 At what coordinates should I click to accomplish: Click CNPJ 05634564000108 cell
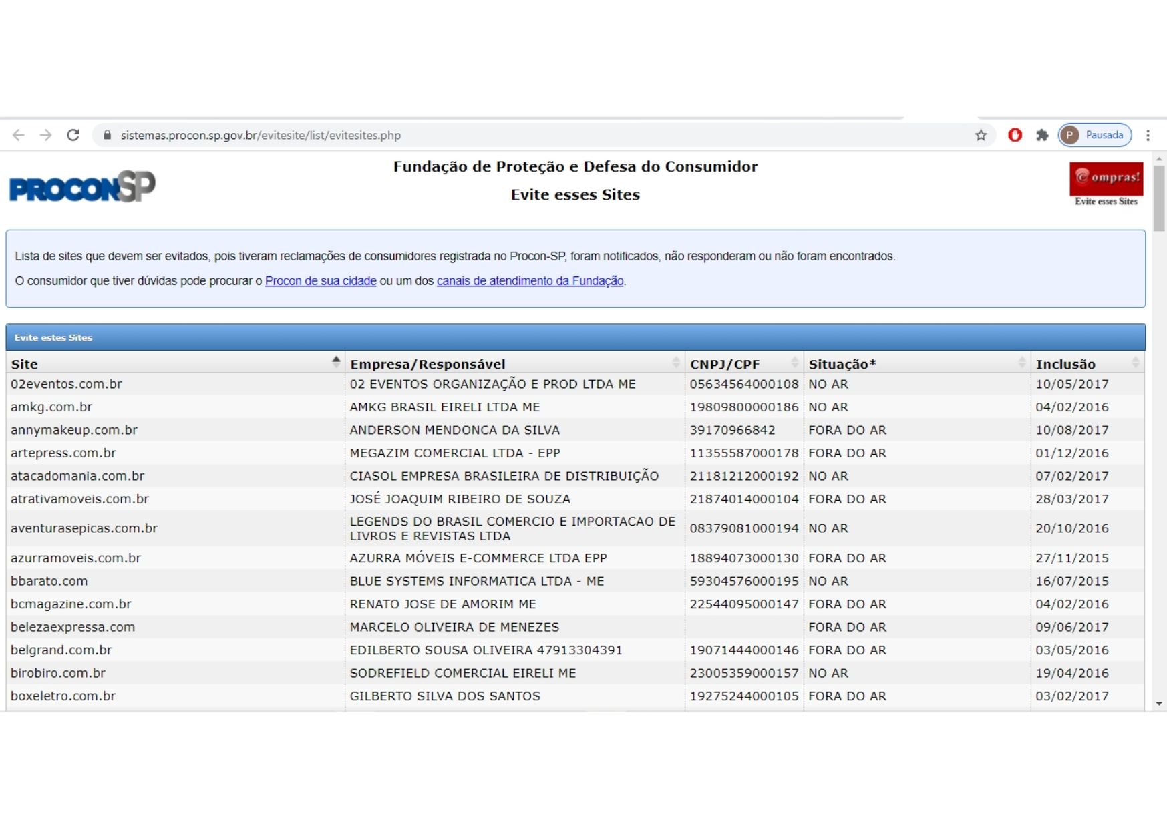coord(744,384)
